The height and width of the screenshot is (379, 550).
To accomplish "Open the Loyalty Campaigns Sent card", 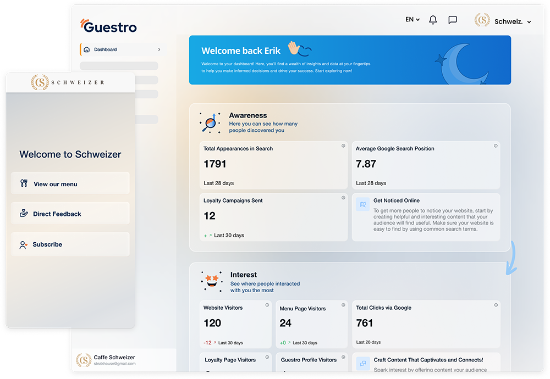I will click(x=273, y=217).
